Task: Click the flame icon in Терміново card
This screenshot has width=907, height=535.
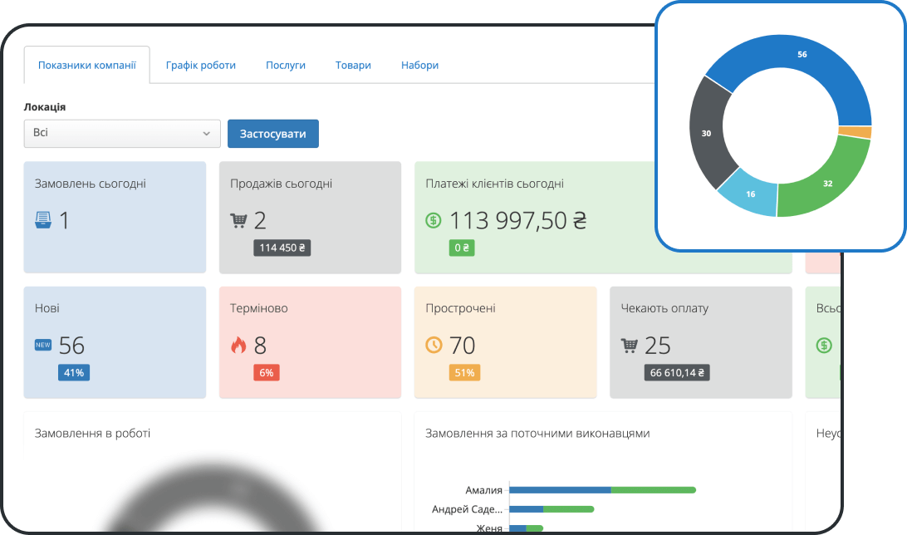Action: coord(238,345)
